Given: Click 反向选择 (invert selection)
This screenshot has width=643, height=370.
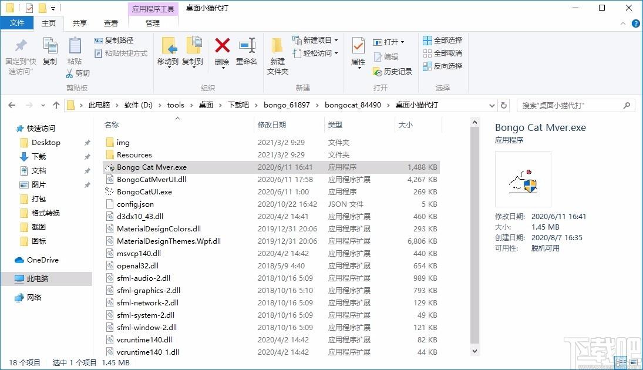Looking at the screenshot, I should [443, 66].
